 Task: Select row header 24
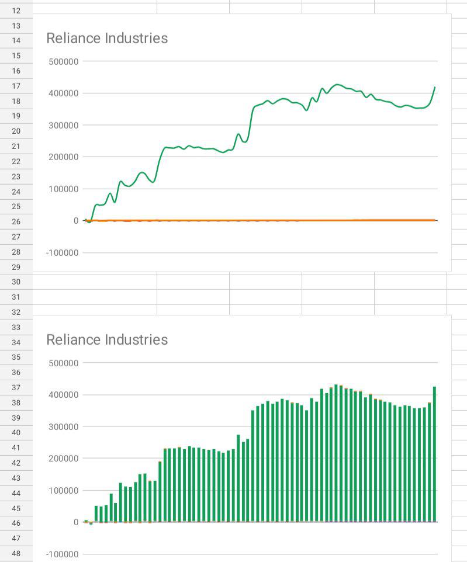click(16, 192)
